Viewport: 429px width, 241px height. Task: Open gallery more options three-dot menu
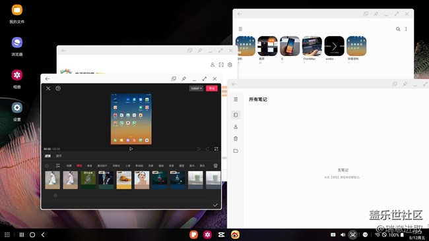coord(406,29)
